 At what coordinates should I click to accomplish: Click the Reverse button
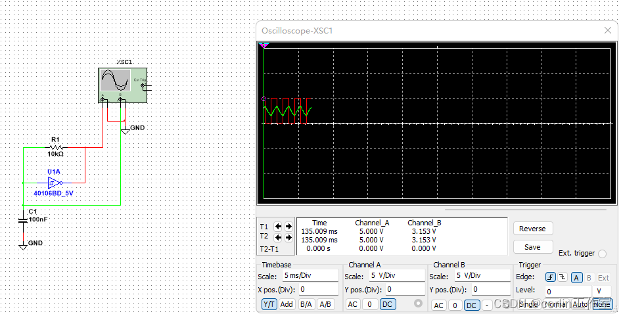click(533, 229)
